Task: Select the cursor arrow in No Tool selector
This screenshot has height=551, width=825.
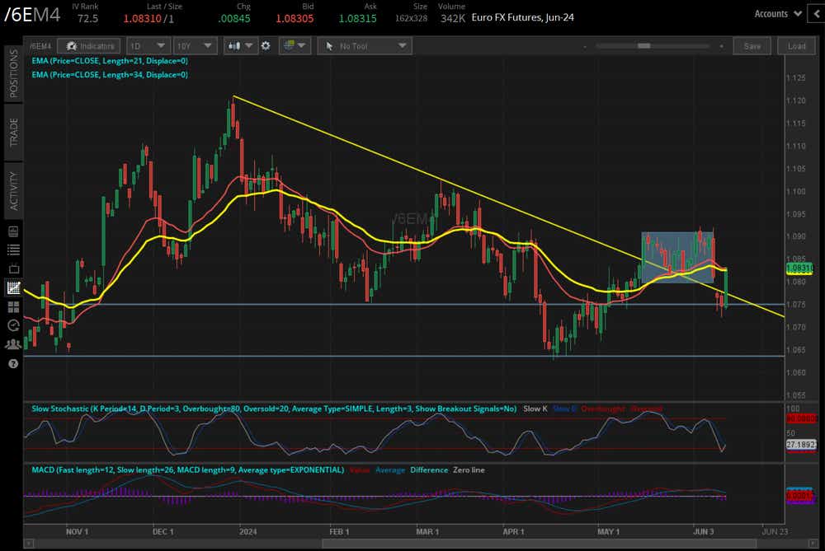Action: click(x=330, y=46)
